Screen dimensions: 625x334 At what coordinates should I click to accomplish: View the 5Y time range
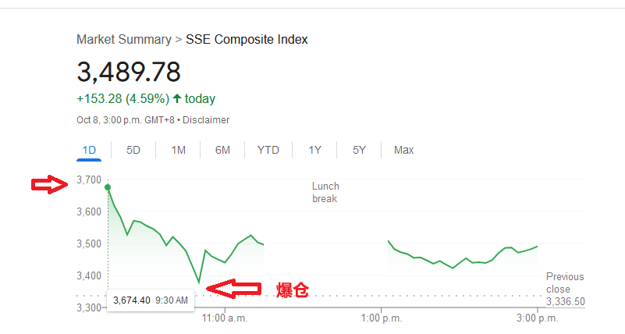pyautogui.click(x=359, y=150)
